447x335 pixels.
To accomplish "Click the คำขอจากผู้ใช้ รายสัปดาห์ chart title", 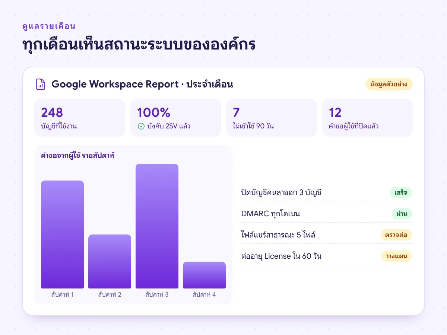I will [x=77, y=156].
